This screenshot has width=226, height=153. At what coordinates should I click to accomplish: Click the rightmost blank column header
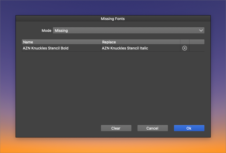tap(197, 42)
